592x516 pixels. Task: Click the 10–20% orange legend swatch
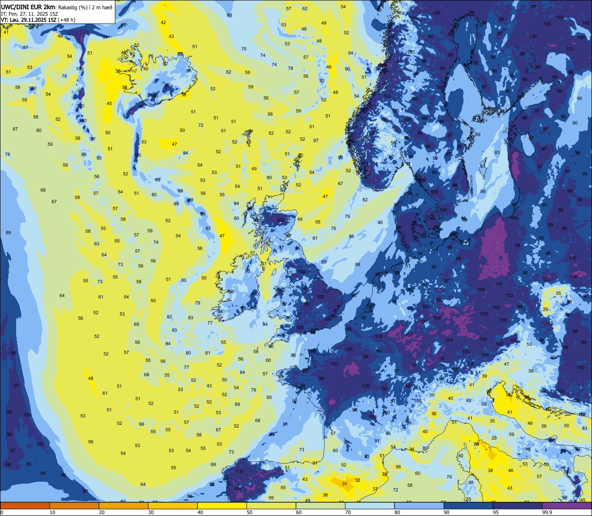click(74, 505)
